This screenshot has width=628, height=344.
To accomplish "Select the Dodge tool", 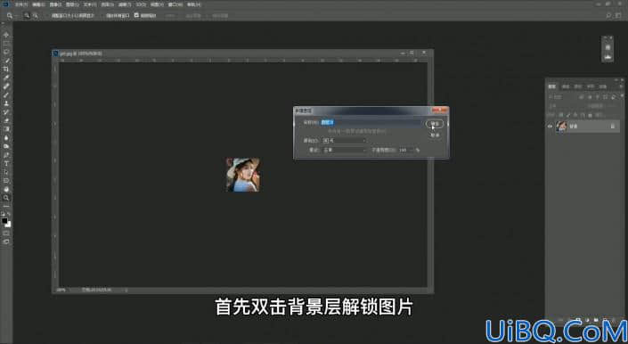I will click(x=6, y=146).
